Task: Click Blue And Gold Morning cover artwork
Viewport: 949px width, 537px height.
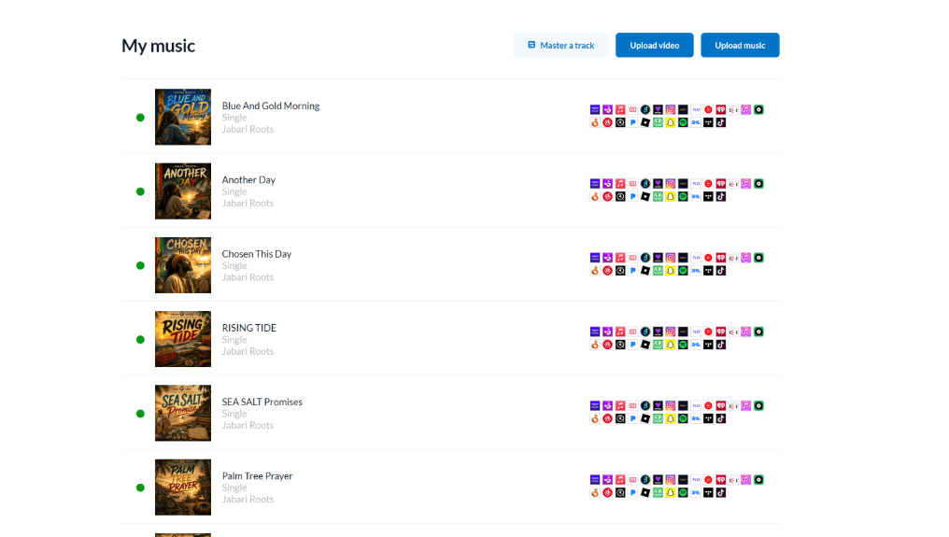Action: tap(183, 117)
